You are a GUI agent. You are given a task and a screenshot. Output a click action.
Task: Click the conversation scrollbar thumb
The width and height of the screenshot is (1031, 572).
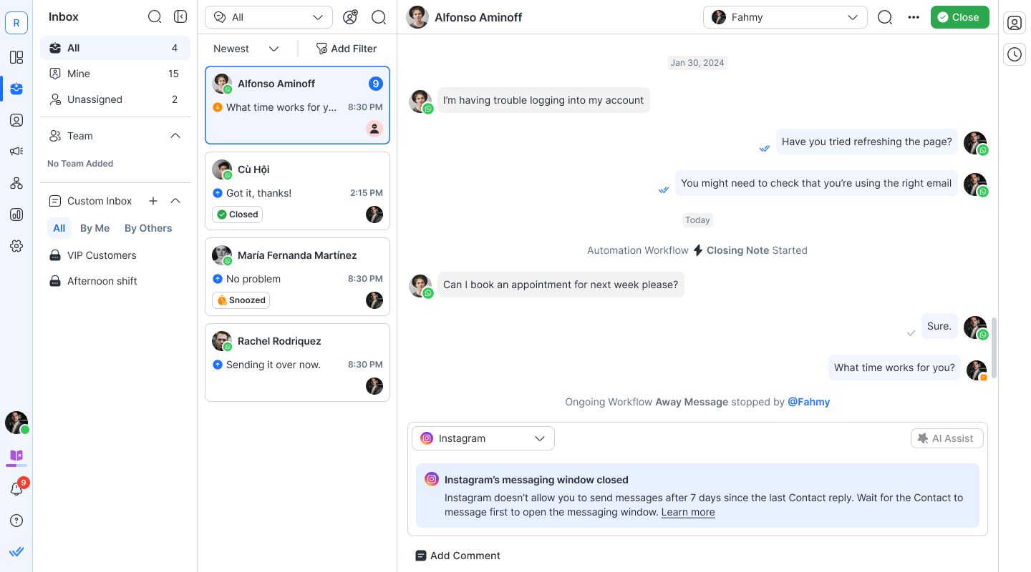(x=994, y=347)
